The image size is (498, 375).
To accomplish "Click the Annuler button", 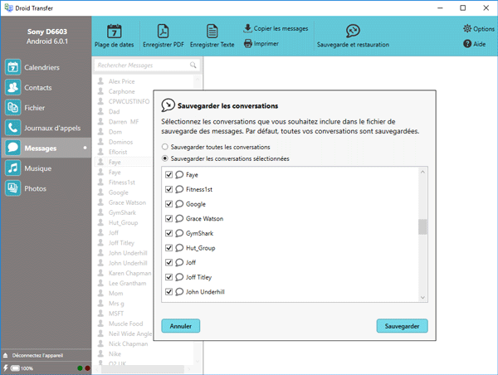I will tap(181, 326).
